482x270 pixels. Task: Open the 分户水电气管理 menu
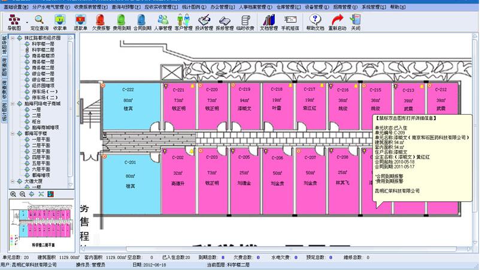[51, 7]
